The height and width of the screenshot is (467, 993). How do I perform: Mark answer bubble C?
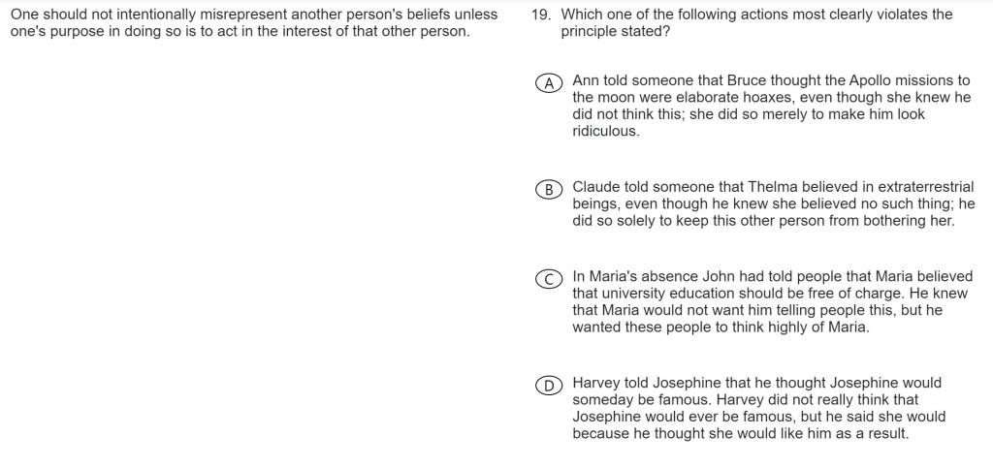pyautogui.click(x=549, y=279)
